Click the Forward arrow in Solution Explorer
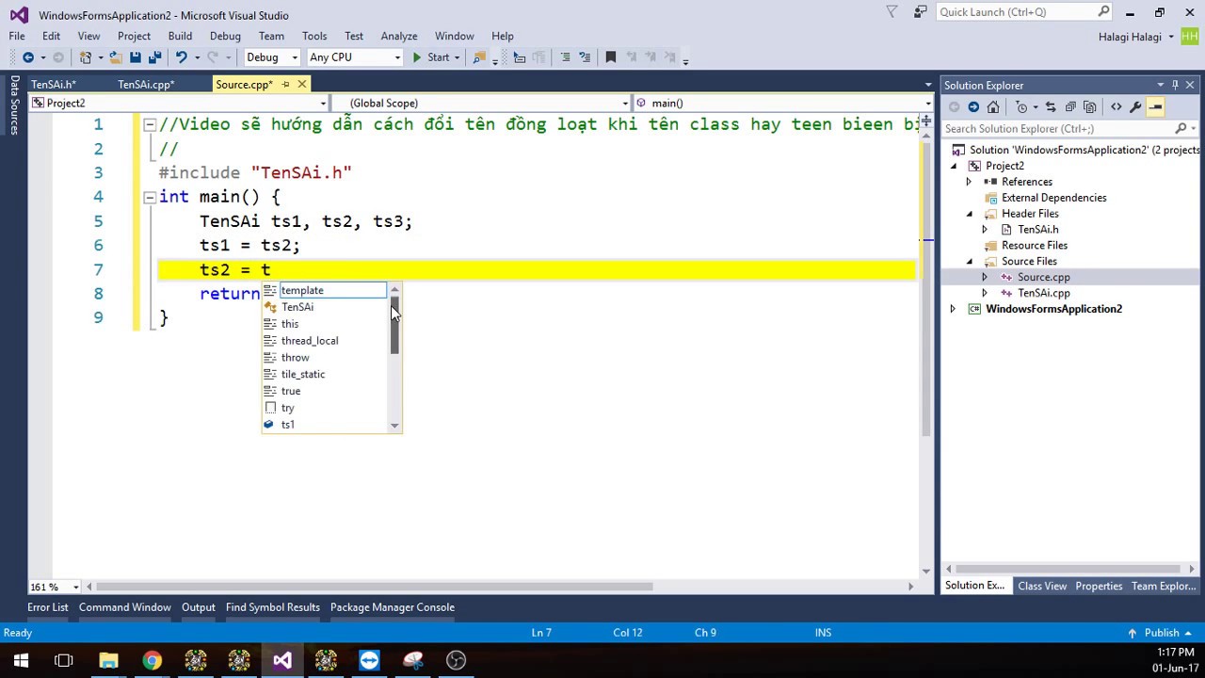This screenshot has height=678, width=1205. 973,107
